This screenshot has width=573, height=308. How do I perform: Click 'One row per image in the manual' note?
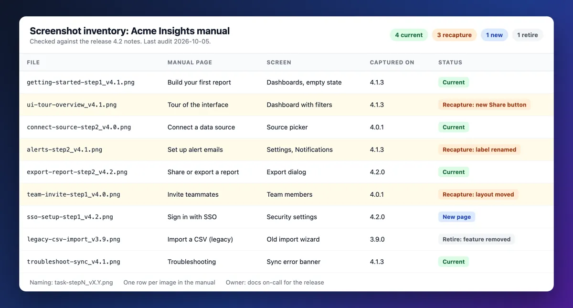coord(169,282)
